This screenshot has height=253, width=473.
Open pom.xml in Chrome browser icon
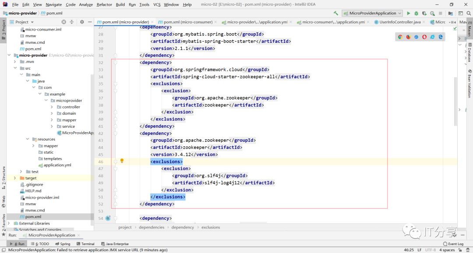(x=400, y=37)
